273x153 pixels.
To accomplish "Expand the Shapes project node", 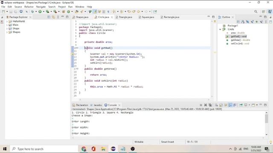I will tap(7, 32).
